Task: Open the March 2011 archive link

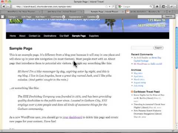Action: 139,79
